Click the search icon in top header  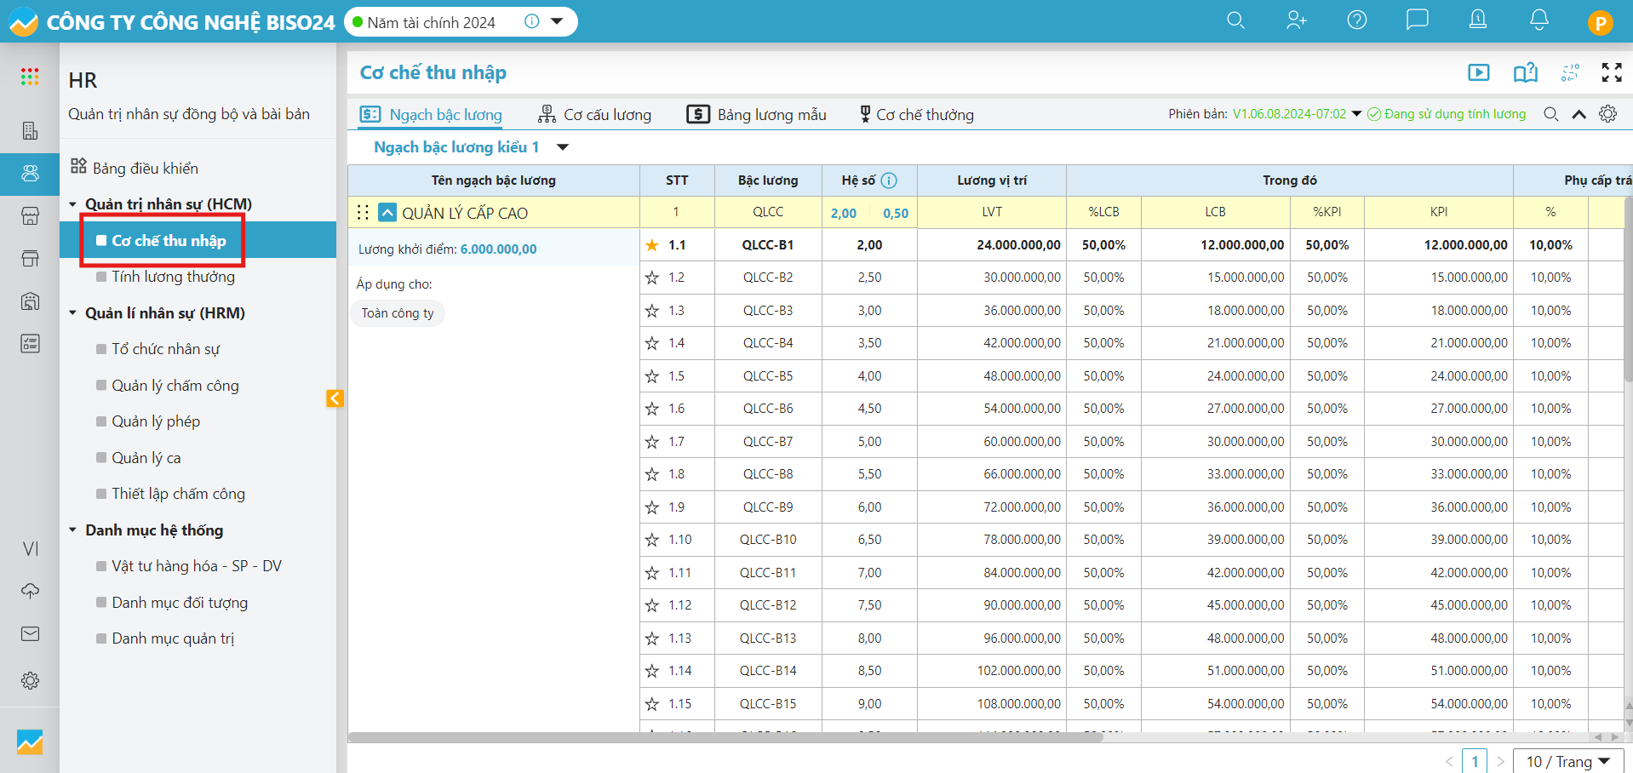1235,20
